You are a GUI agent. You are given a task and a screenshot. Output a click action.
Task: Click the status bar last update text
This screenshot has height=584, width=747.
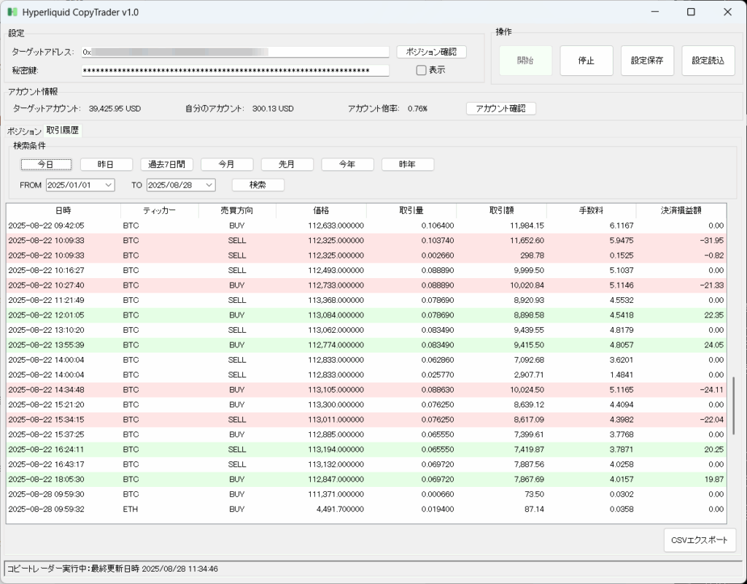(x=112, y=569)
